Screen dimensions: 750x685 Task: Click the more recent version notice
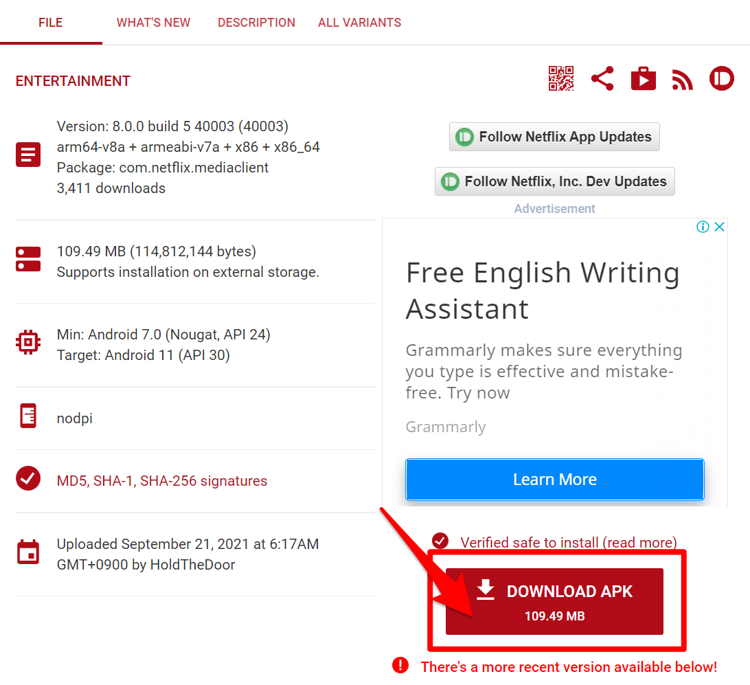point(569,667)
